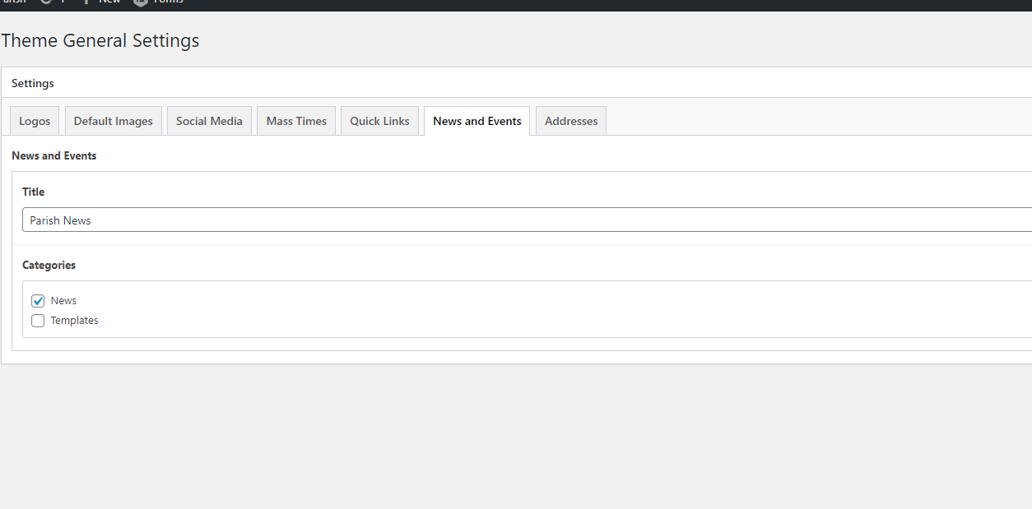This screenshot has width=1032, height=509.
Task: Click the site name in admin bar
Action: point(13,2)
